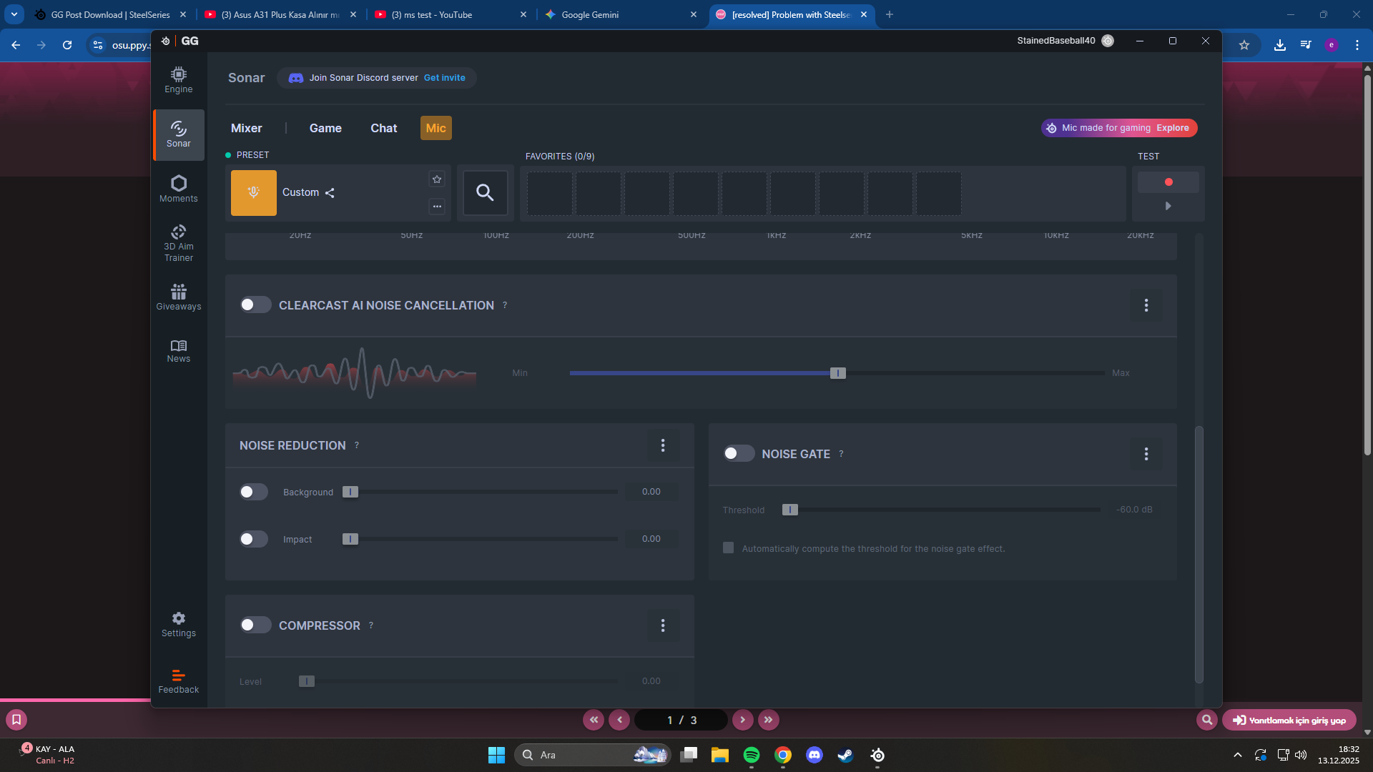The height and width of the screenshot is (772, 1373).
Task: Enable the Noise Gate toggle
Action: [739, 454]
